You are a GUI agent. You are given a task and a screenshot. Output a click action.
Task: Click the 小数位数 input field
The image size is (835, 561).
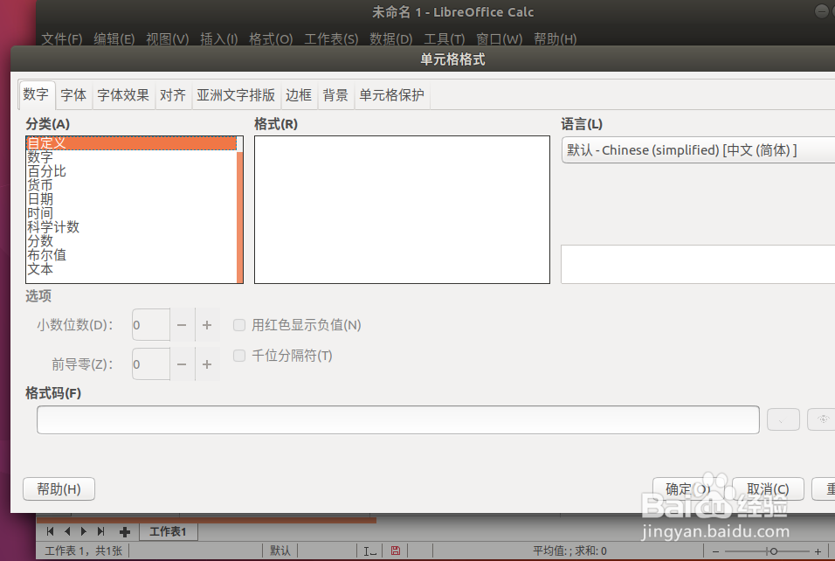click(151, 324)
